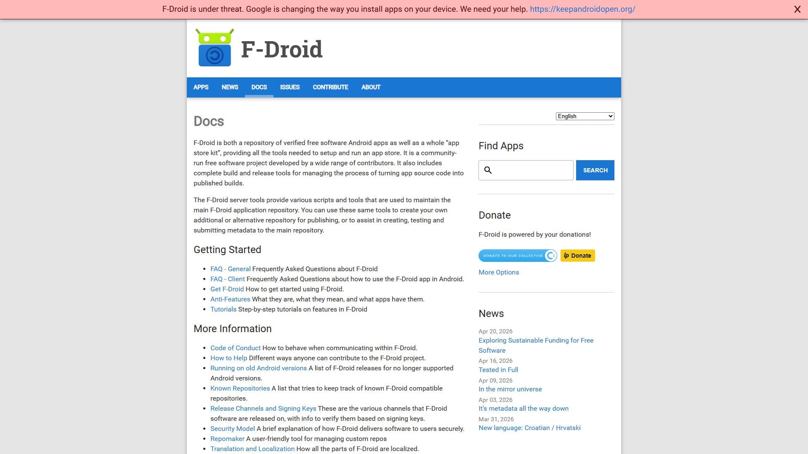Click 'F-Droid is powered by your donations!' text
Image resolution: width=808 pixels, height=454 pixels.
(534, 235)
